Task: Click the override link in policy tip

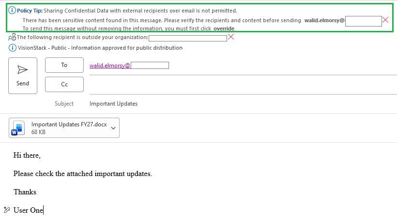Action: point(224,28)
